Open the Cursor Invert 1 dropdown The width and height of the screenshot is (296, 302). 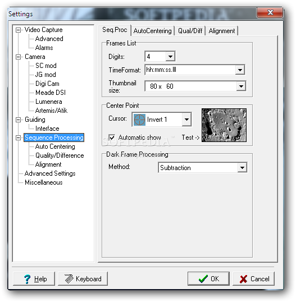coord(186,120)
